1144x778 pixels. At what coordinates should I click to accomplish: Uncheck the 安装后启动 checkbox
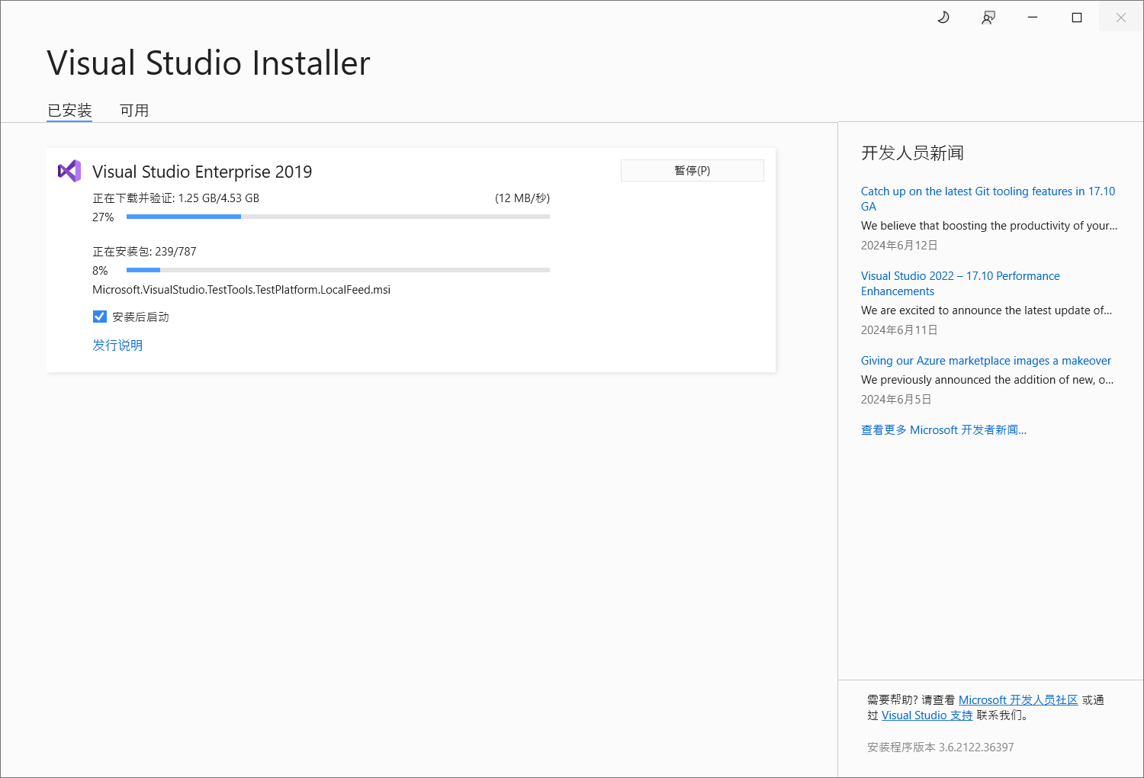(x=100, y=317)
